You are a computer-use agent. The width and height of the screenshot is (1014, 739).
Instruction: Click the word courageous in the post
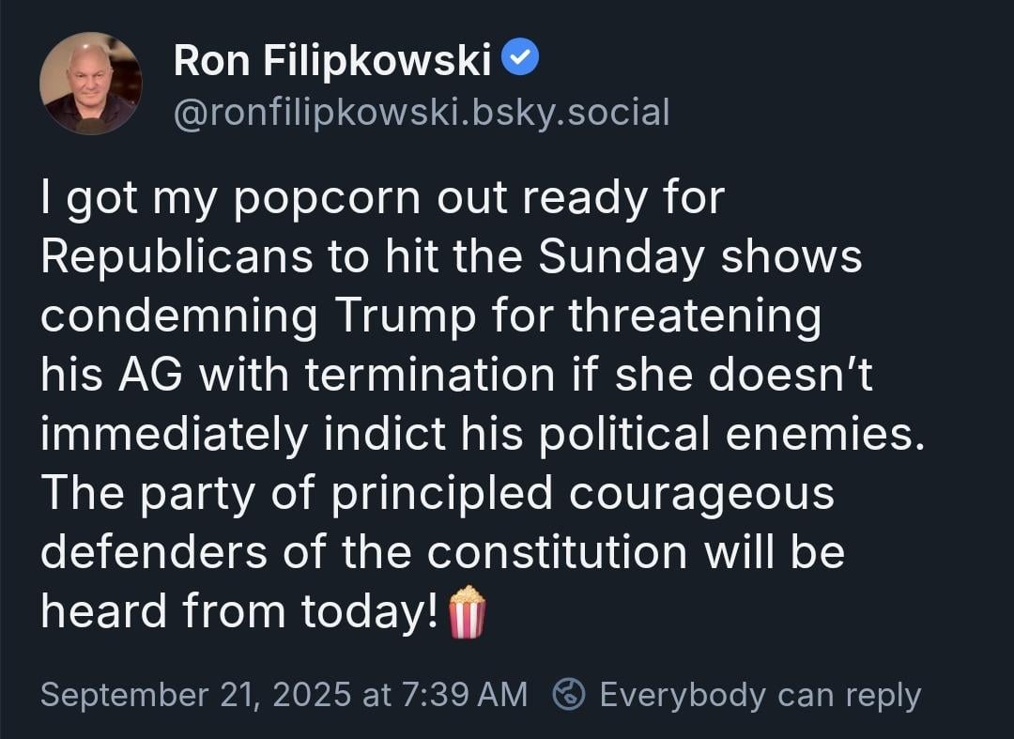coord(701,493)
